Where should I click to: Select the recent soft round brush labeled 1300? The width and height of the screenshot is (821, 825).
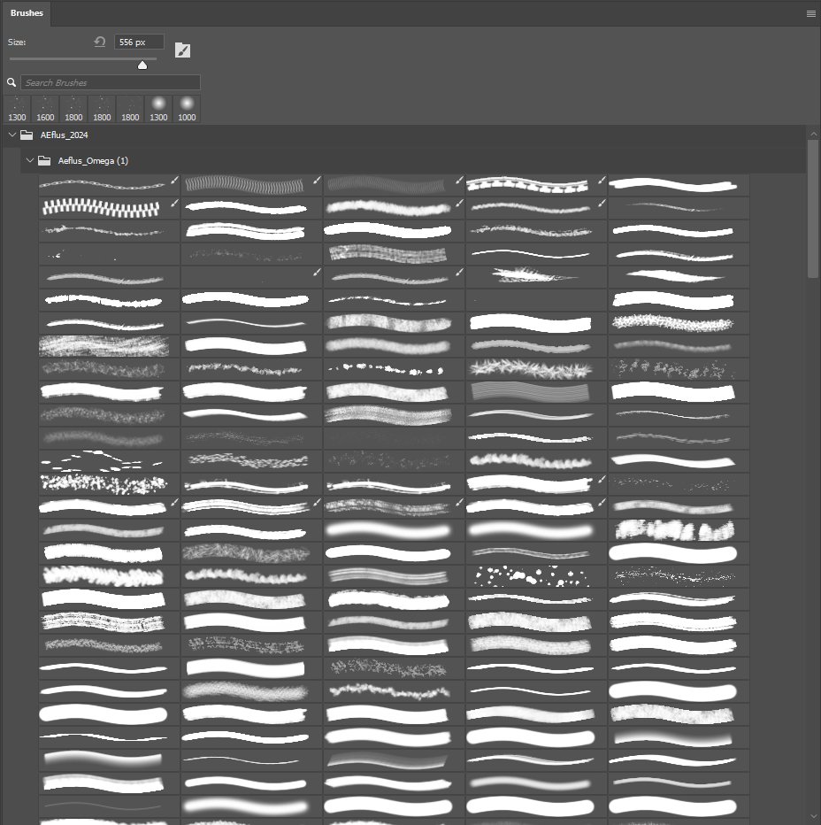pos(158,110)
